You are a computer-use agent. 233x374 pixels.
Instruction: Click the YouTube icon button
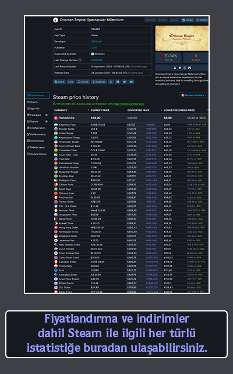coord(132,82)
